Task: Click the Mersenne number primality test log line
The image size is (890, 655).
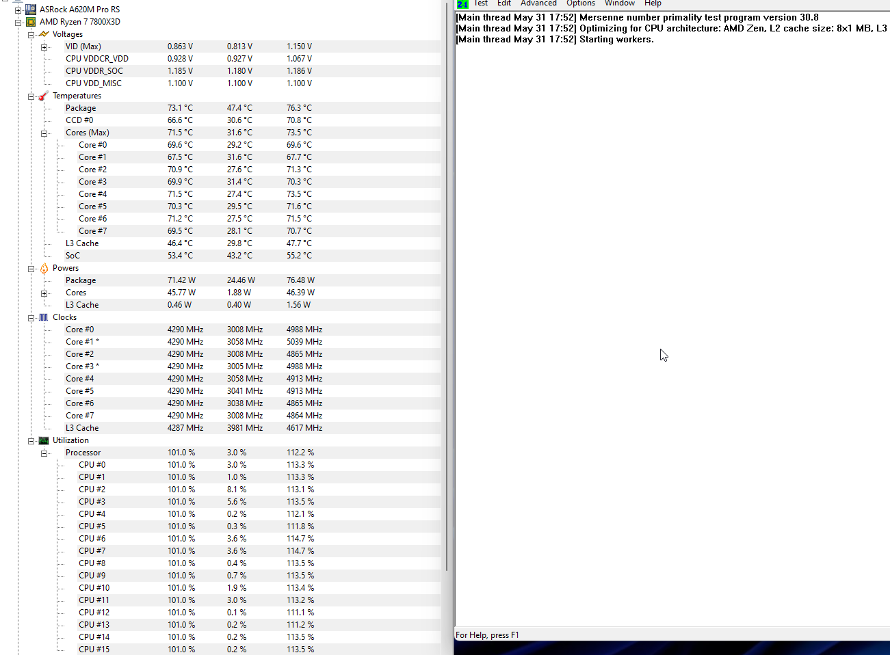Action: 637,18
